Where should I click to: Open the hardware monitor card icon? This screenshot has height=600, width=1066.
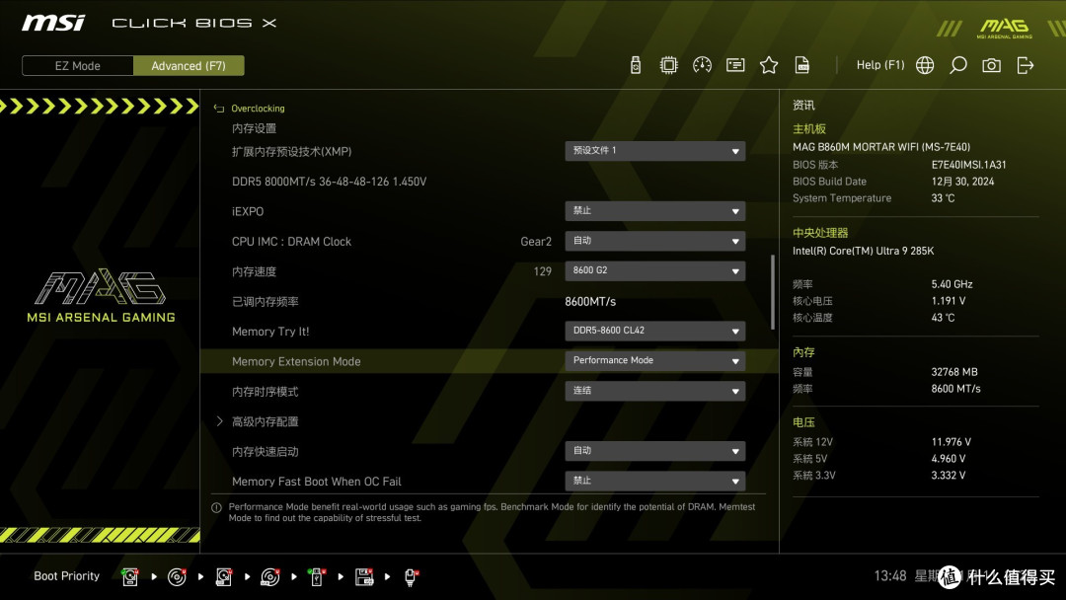tap(735, 65)
